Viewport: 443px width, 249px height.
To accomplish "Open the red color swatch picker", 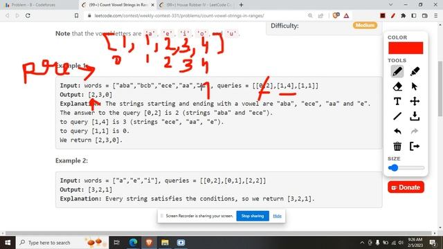I will pos(406,48).
